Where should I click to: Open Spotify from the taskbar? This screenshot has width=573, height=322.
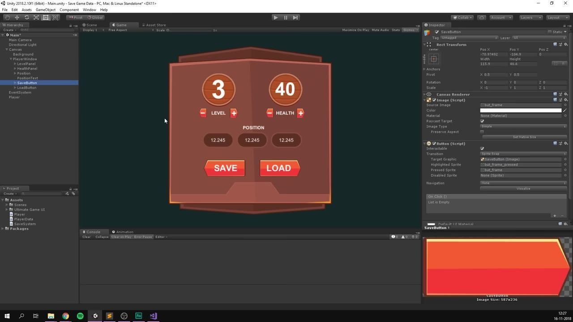click(x=80, y=316)
